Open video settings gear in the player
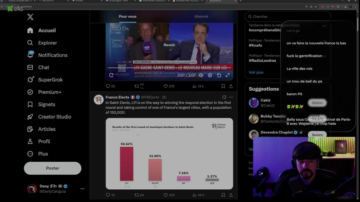 (x=210, y=75)
